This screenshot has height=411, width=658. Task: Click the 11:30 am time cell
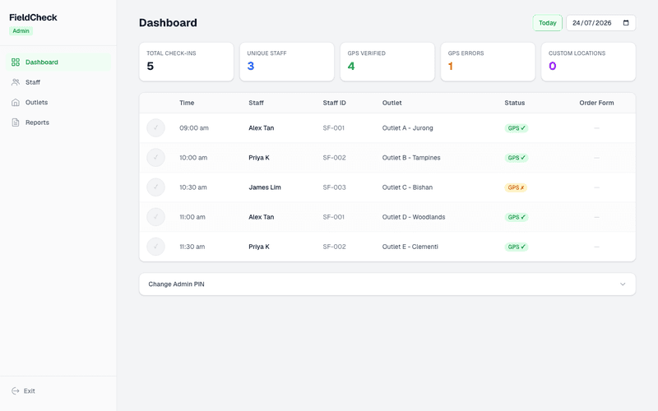click(192, 247)
